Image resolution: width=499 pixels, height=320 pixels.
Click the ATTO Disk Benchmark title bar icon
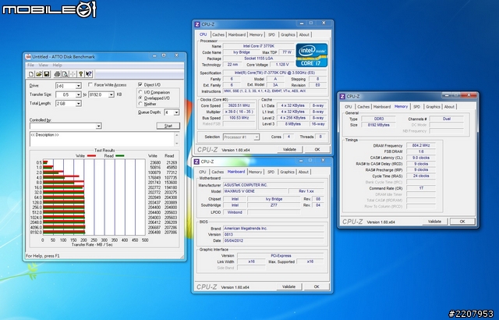tap(28, 57)
